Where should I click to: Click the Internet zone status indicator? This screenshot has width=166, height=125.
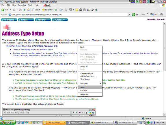[x=147, y=118]
